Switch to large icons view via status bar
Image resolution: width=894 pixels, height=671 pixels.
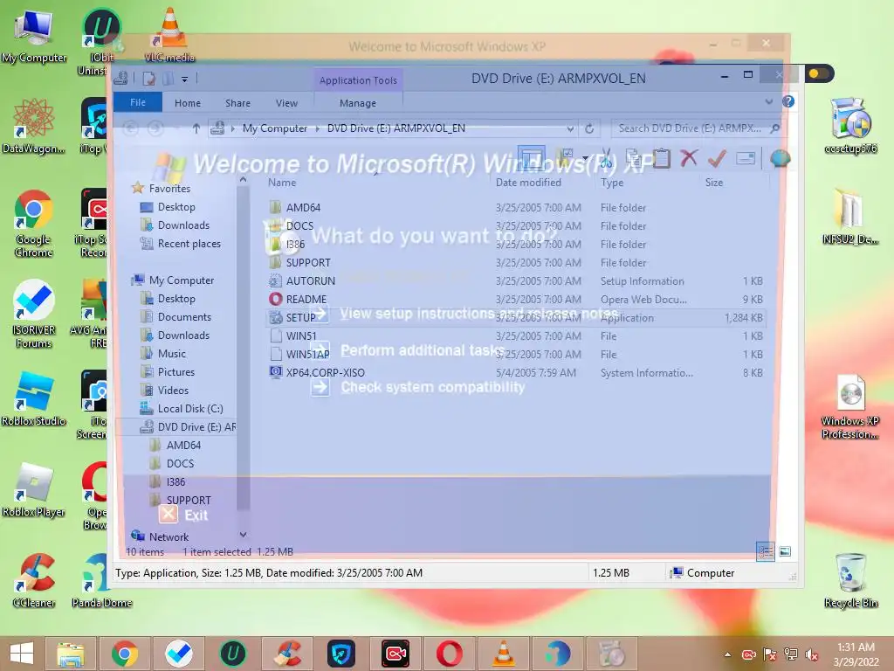coord(785,551)
